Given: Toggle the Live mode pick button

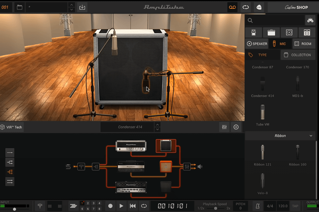Looking at the screenshot, I should pos(259,7).
